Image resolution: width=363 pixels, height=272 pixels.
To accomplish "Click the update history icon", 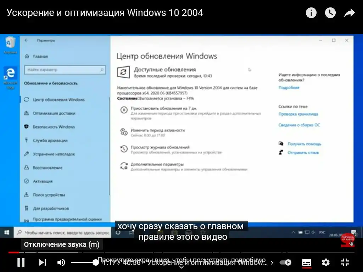I will pos(124,149).
